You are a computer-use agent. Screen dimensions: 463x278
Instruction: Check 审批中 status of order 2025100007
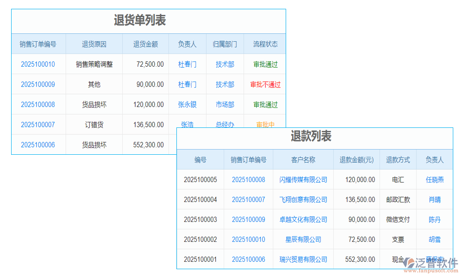tap(264, 125)
